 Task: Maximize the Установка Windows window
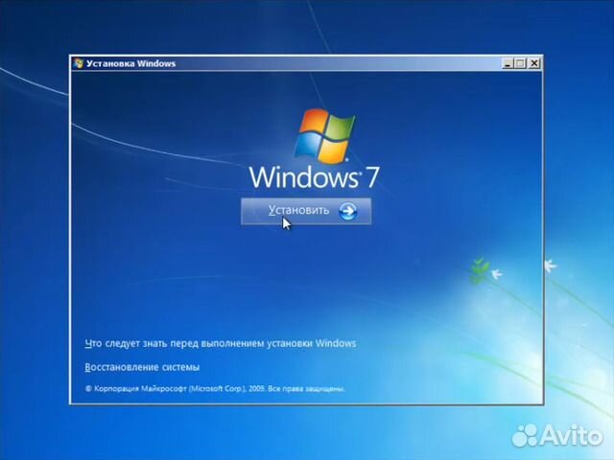[x=520, y=63]
